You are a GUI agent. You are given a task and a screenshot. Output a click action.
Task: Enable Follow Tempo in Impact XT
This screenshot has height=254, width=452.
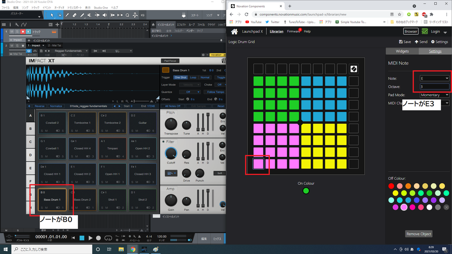216,92
